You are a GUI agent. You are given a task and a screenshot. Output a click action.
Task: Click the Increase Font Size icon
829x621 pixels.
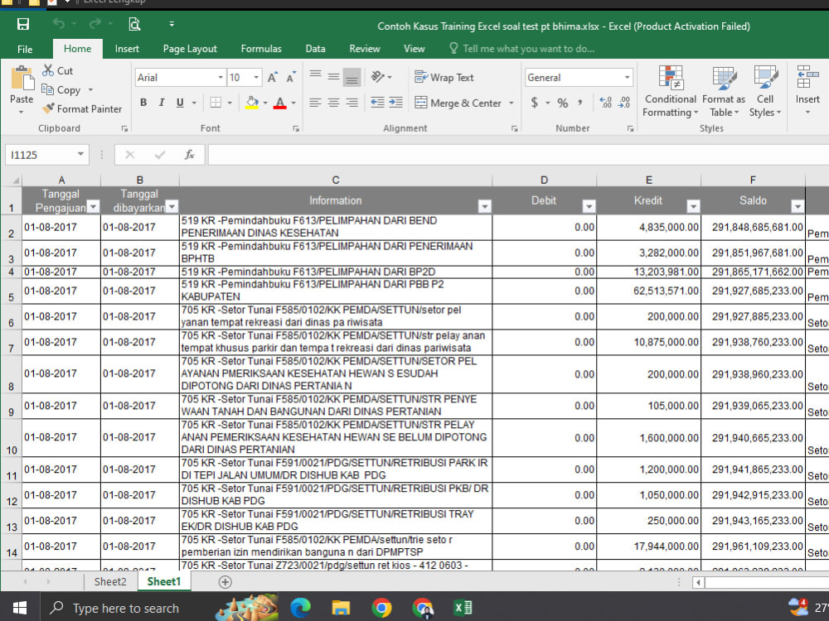click(x=272, y=78)
